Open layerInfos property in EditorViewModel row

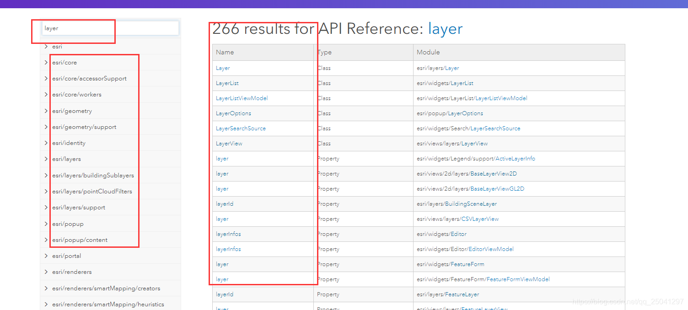[228, 249]
